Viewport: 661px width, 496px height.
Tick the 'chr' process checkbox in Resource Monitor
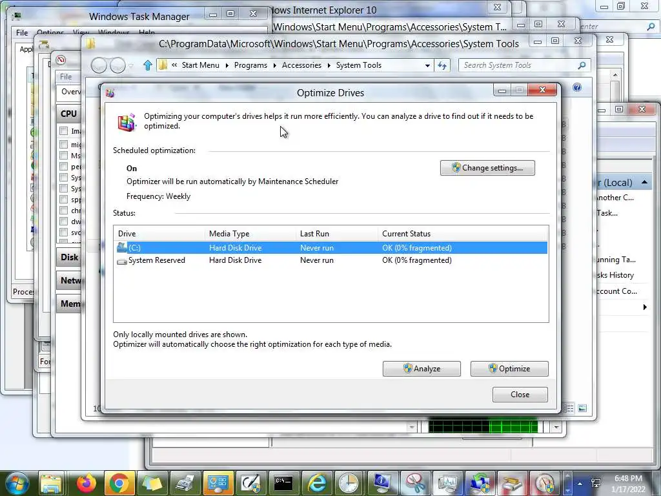tap(64, 210)
